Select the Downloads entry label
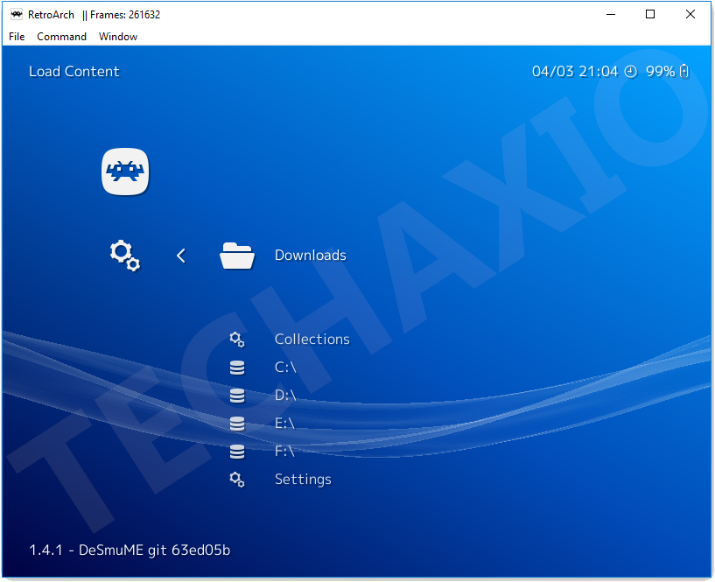Viewport: 715px width, 582px height. coord(311,255)
